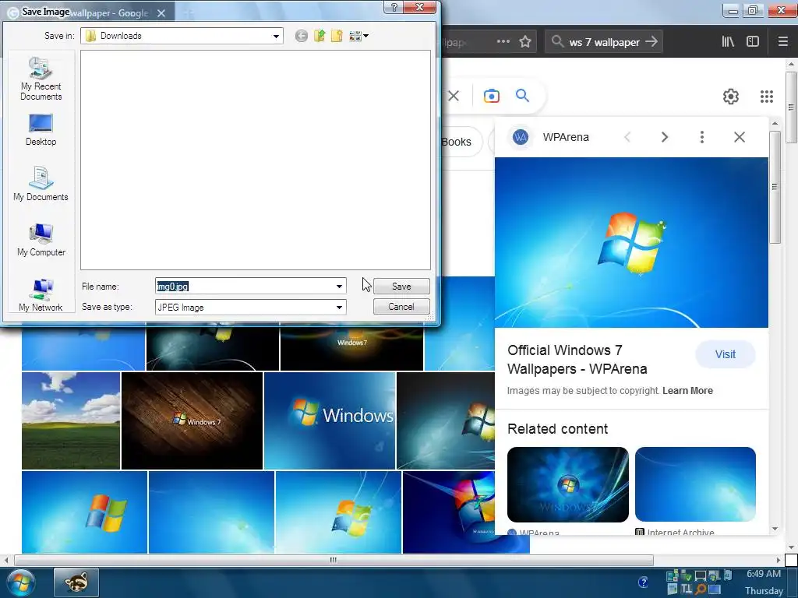Open the related Internet Archive blue thumbnail
The width and height of the screenshot is (798, 598).
click(695, 484)
